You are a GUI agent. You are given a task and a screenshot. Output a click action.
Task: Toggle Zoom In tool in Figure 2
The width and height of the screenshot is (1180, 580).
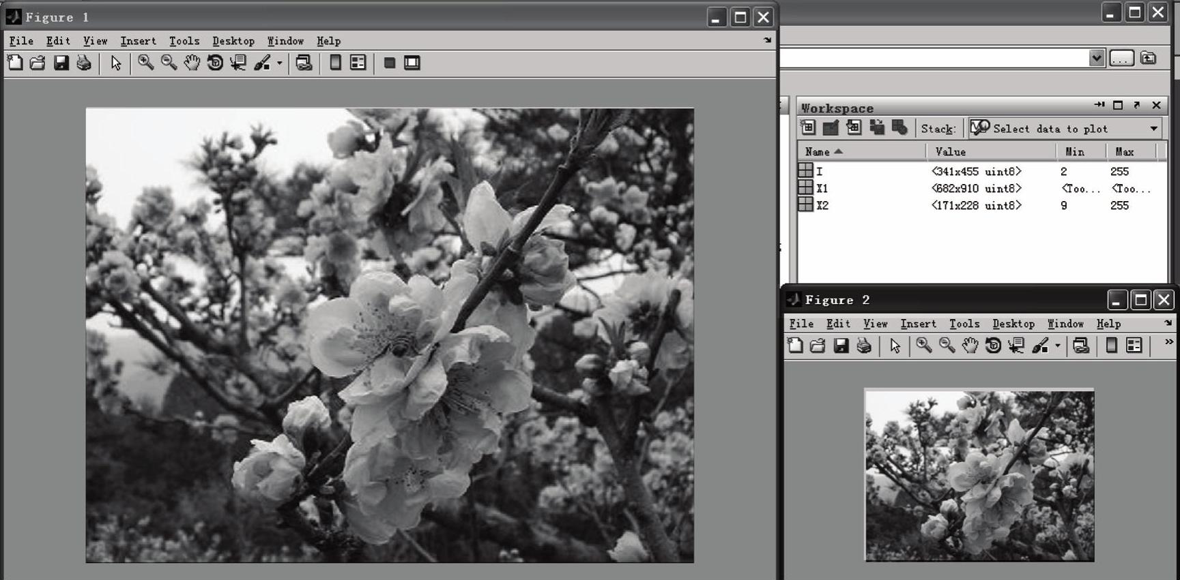click(x=923, y=346)
